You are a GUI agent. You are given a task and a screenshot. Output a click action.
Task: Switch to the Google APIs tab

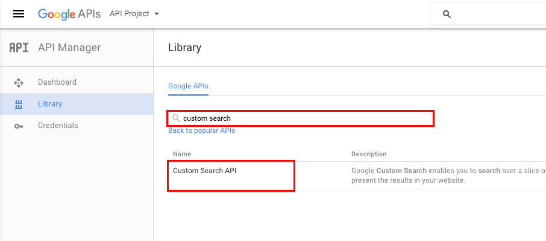tap(189, 86)
